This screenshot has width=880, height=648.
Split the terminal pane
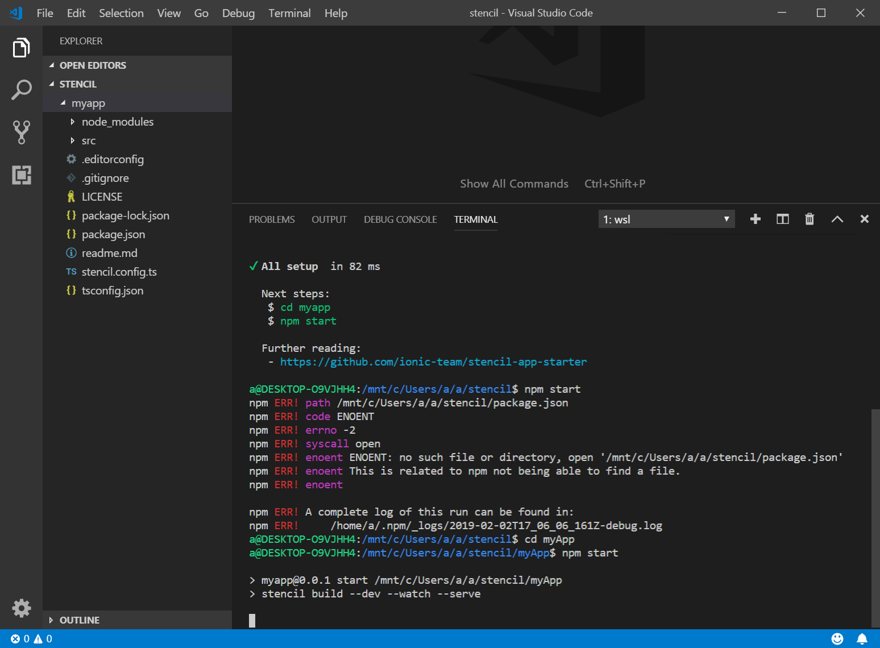click(783, 219)
